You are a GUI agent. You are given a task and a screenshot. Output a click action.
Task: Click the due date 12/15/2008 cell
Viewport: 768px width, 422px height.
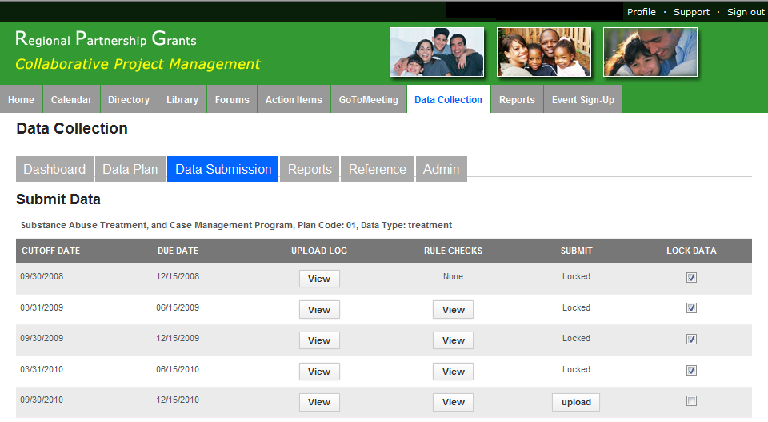click(178, 276)
